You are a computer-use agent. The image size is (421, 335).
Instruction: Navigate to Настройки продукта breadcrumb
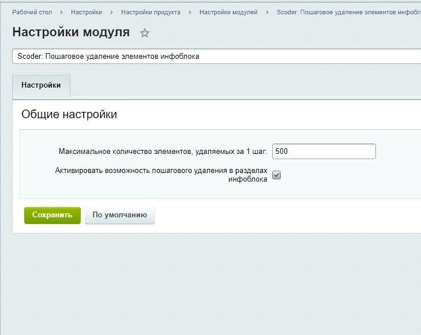click(x=151, y=12)
